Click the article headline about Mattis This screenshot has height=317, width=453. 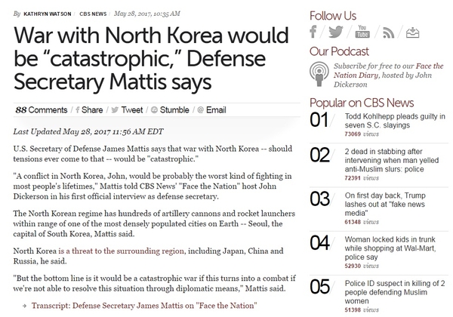151,59
